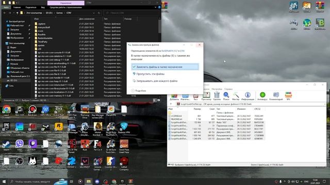Go up one level in WinRAR

(171, 104)
